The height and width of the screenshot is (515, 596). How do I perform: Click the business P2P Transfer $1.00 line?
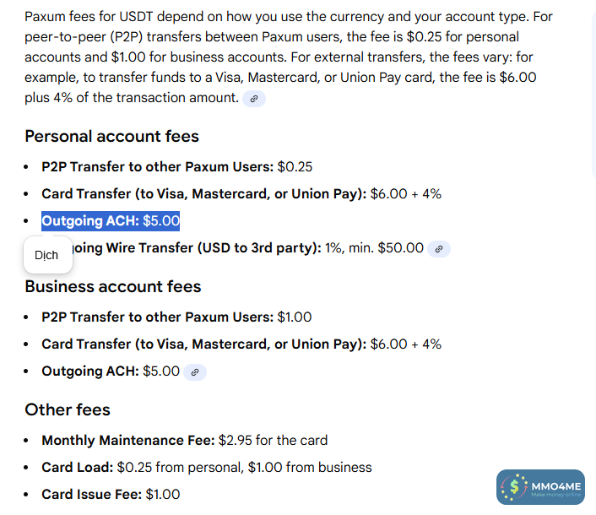point(176,317)
